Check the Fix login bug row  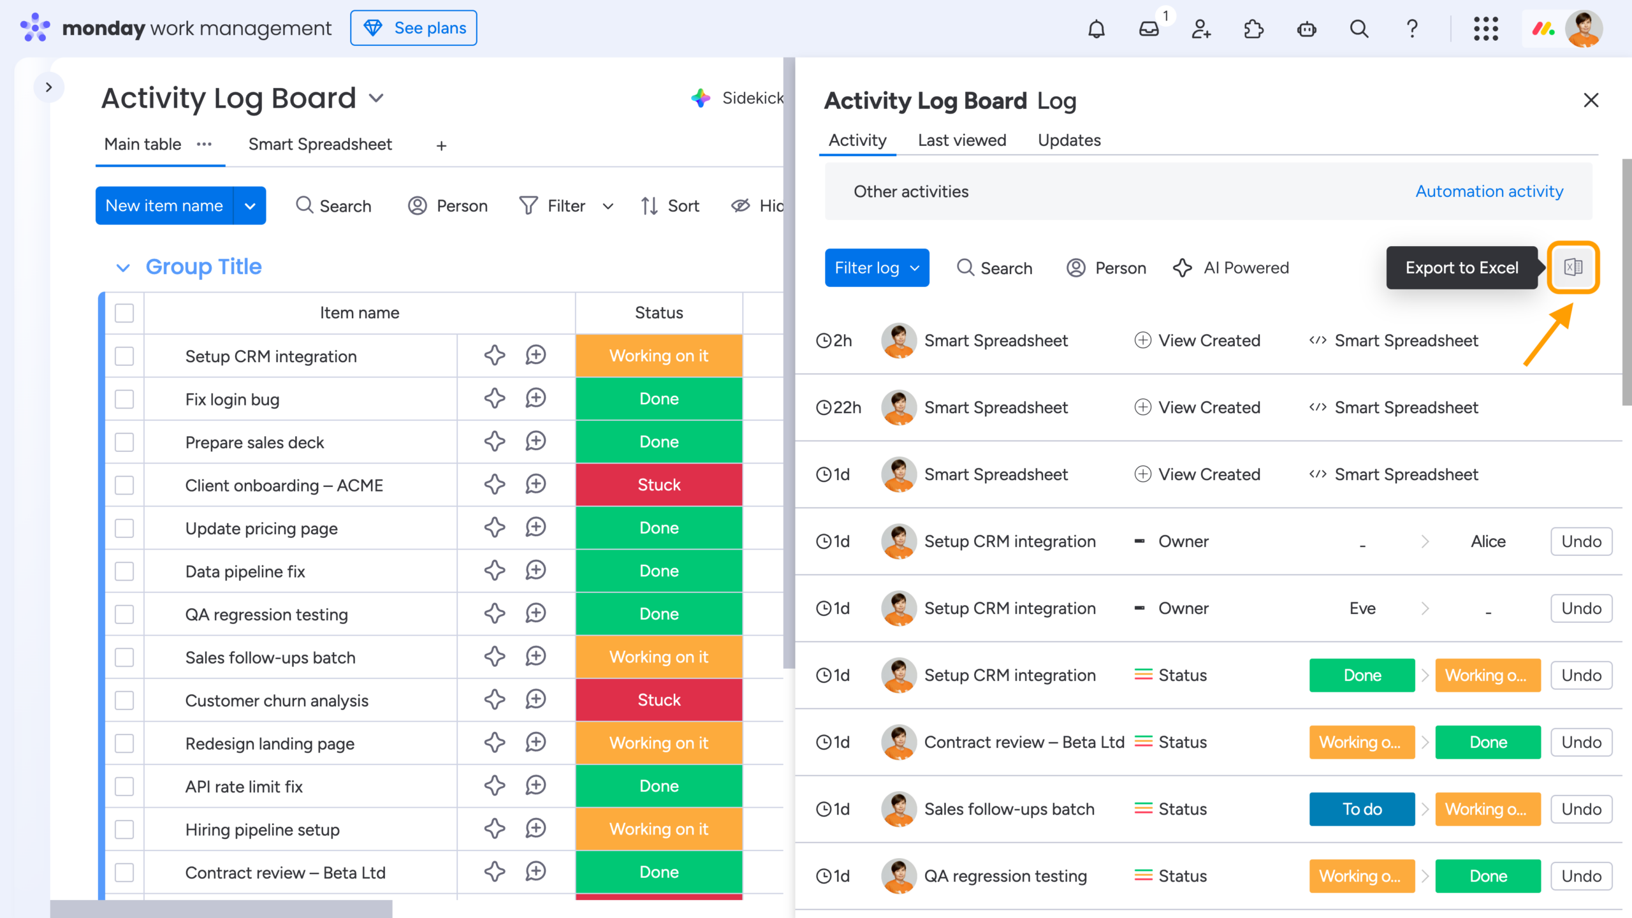click(x=124, y=399)
